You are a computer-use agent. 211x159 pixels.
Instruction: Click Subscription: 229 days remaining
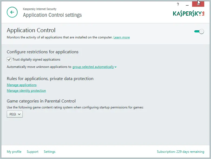point(180,152)
